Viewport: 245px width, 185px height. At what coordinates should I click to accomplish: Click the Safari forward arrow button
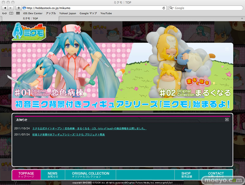11,8
